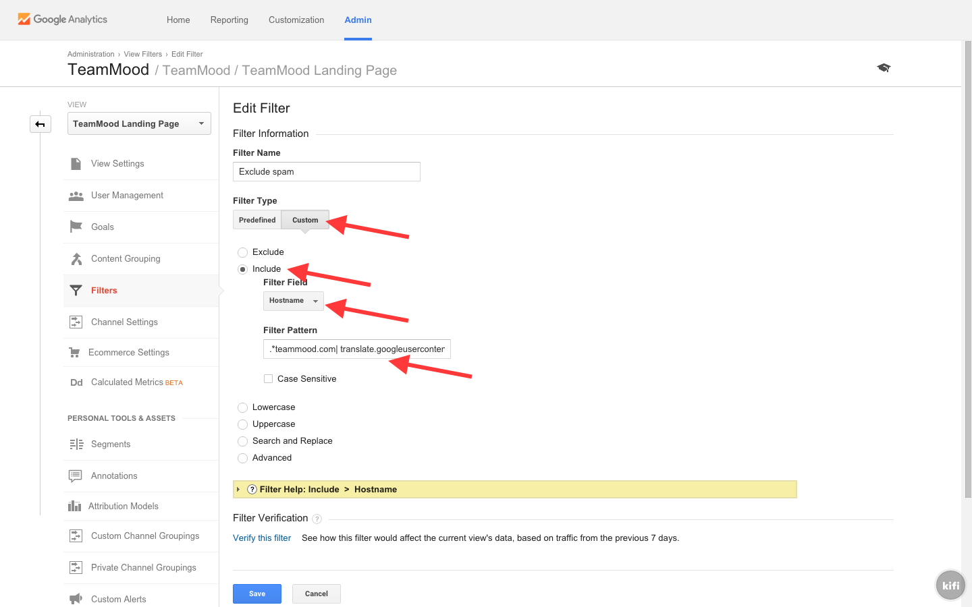
Task: Click the Google Analytics logo
Action: tap(62, 20)
